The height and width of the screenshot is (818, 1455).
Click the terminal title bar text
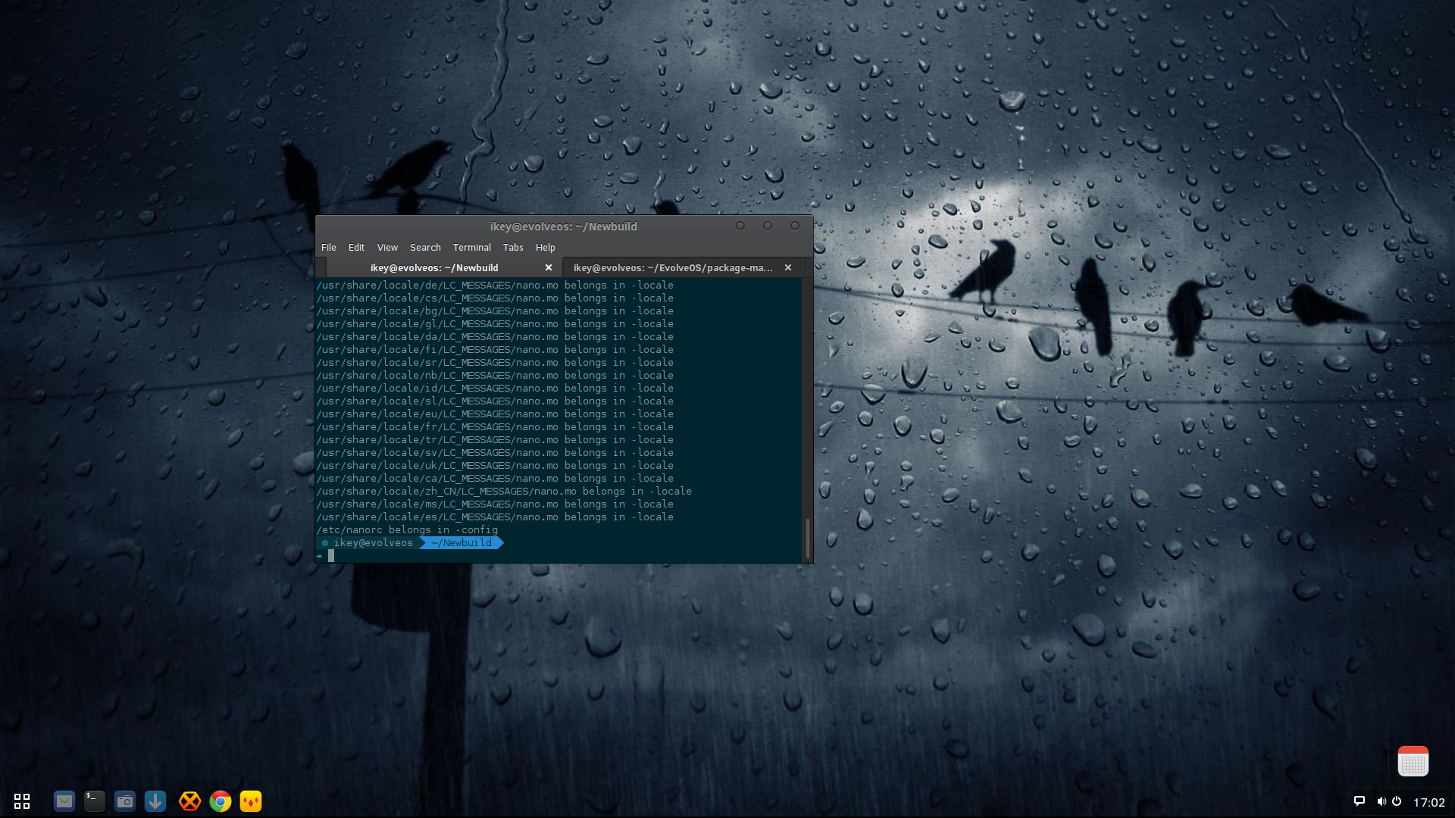(563, 226)
